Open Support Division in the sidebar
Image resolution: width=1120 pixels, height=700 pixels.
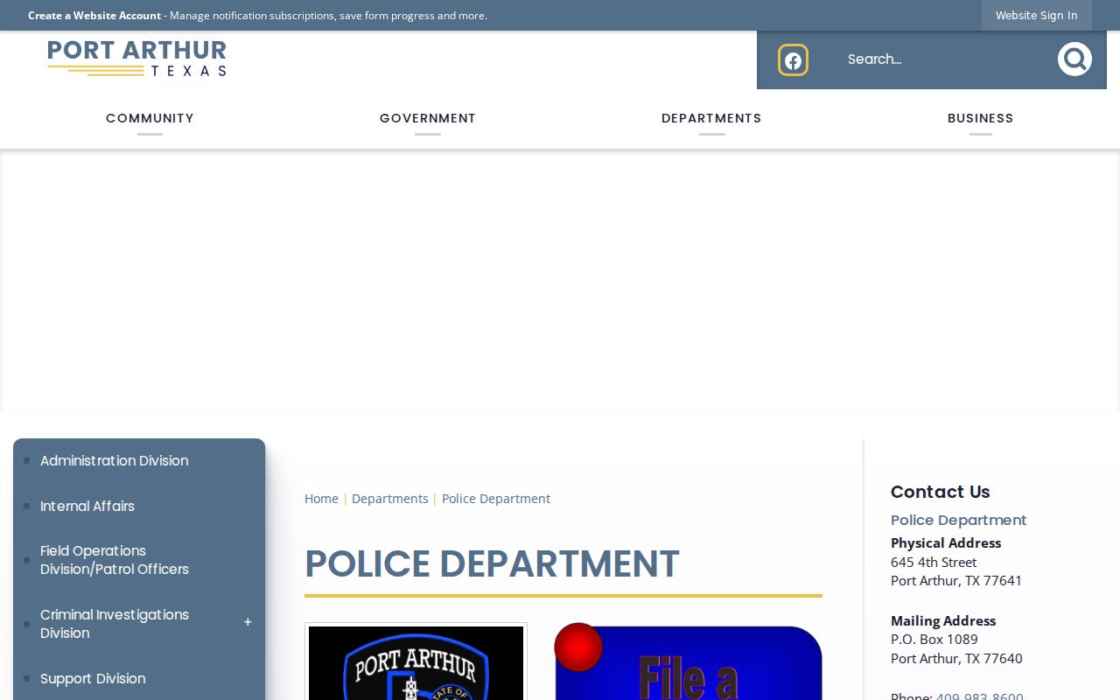pos(93,679)
